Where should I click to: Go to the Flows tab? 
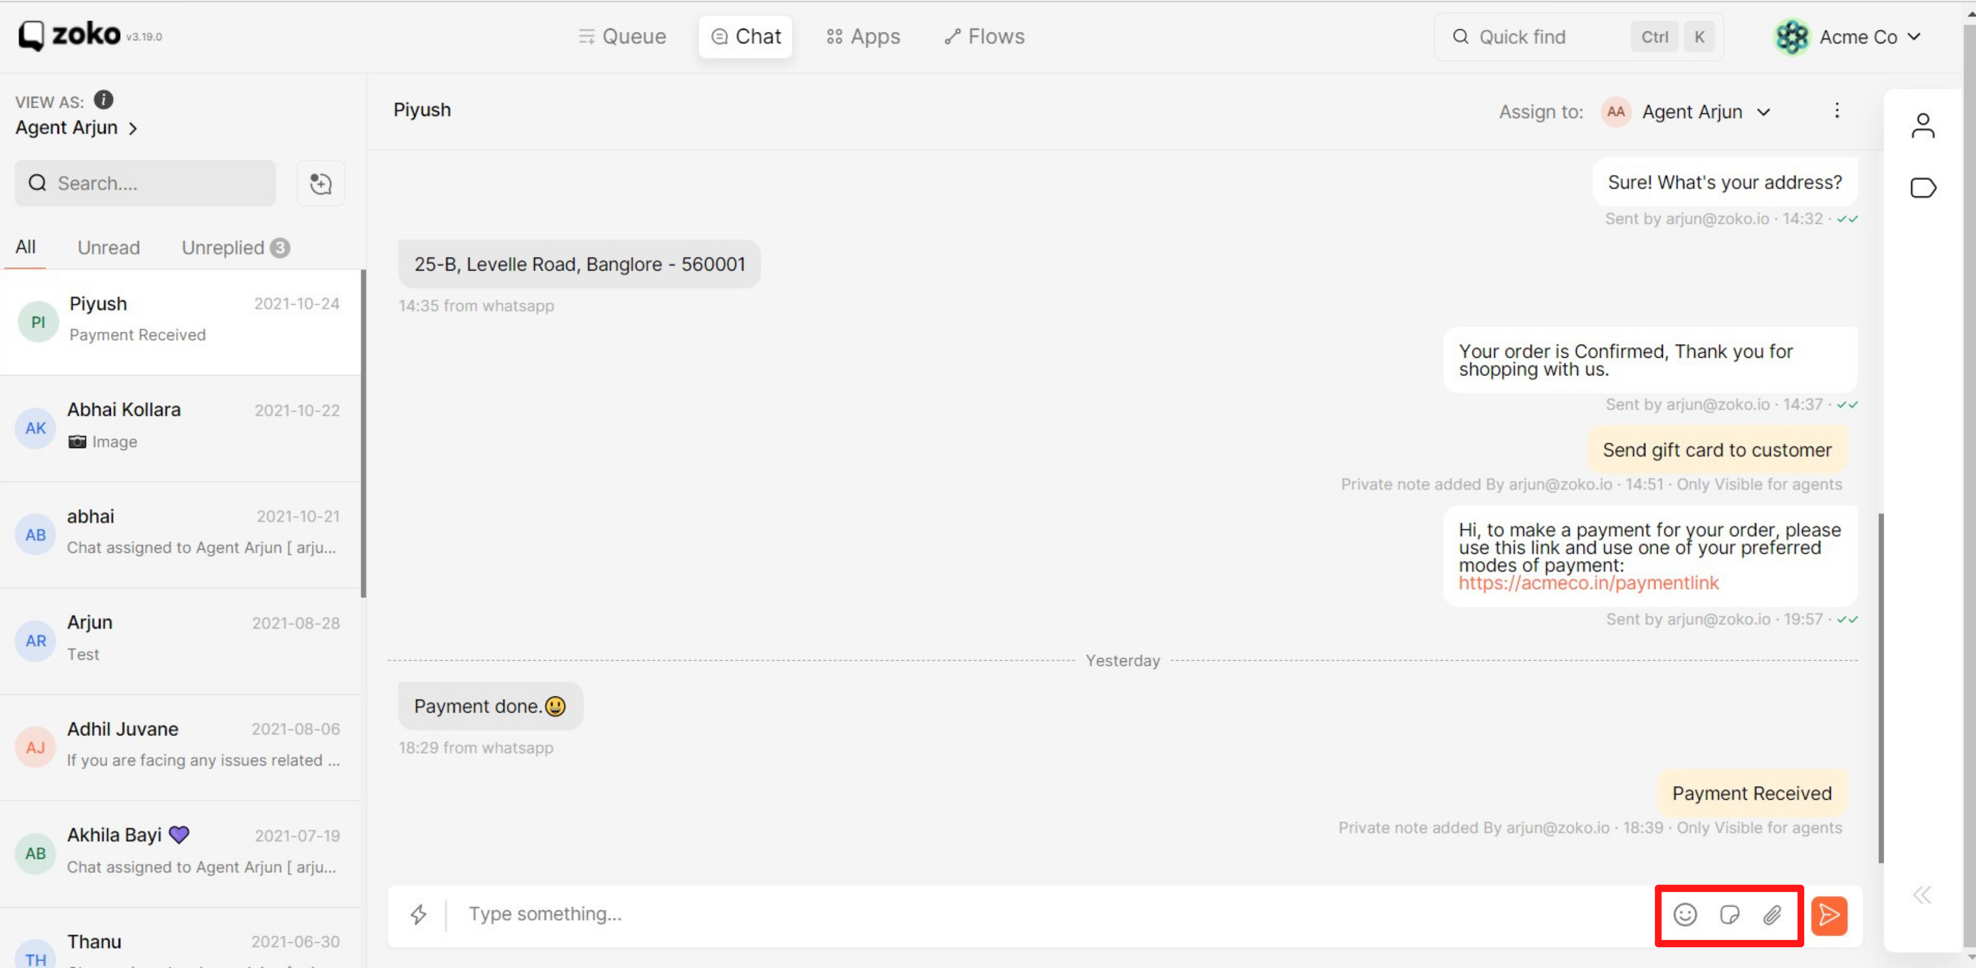[985, 37]
